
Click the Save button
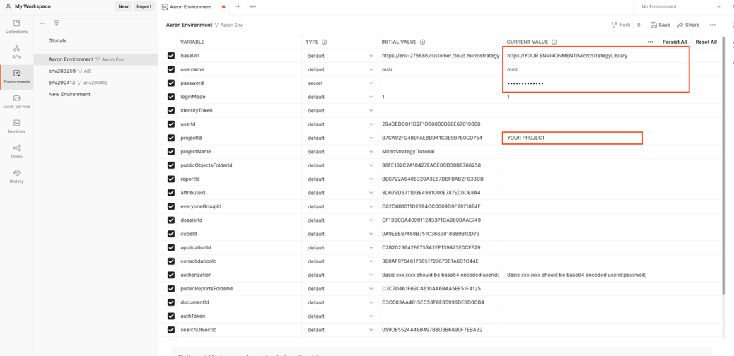(660, 25)
